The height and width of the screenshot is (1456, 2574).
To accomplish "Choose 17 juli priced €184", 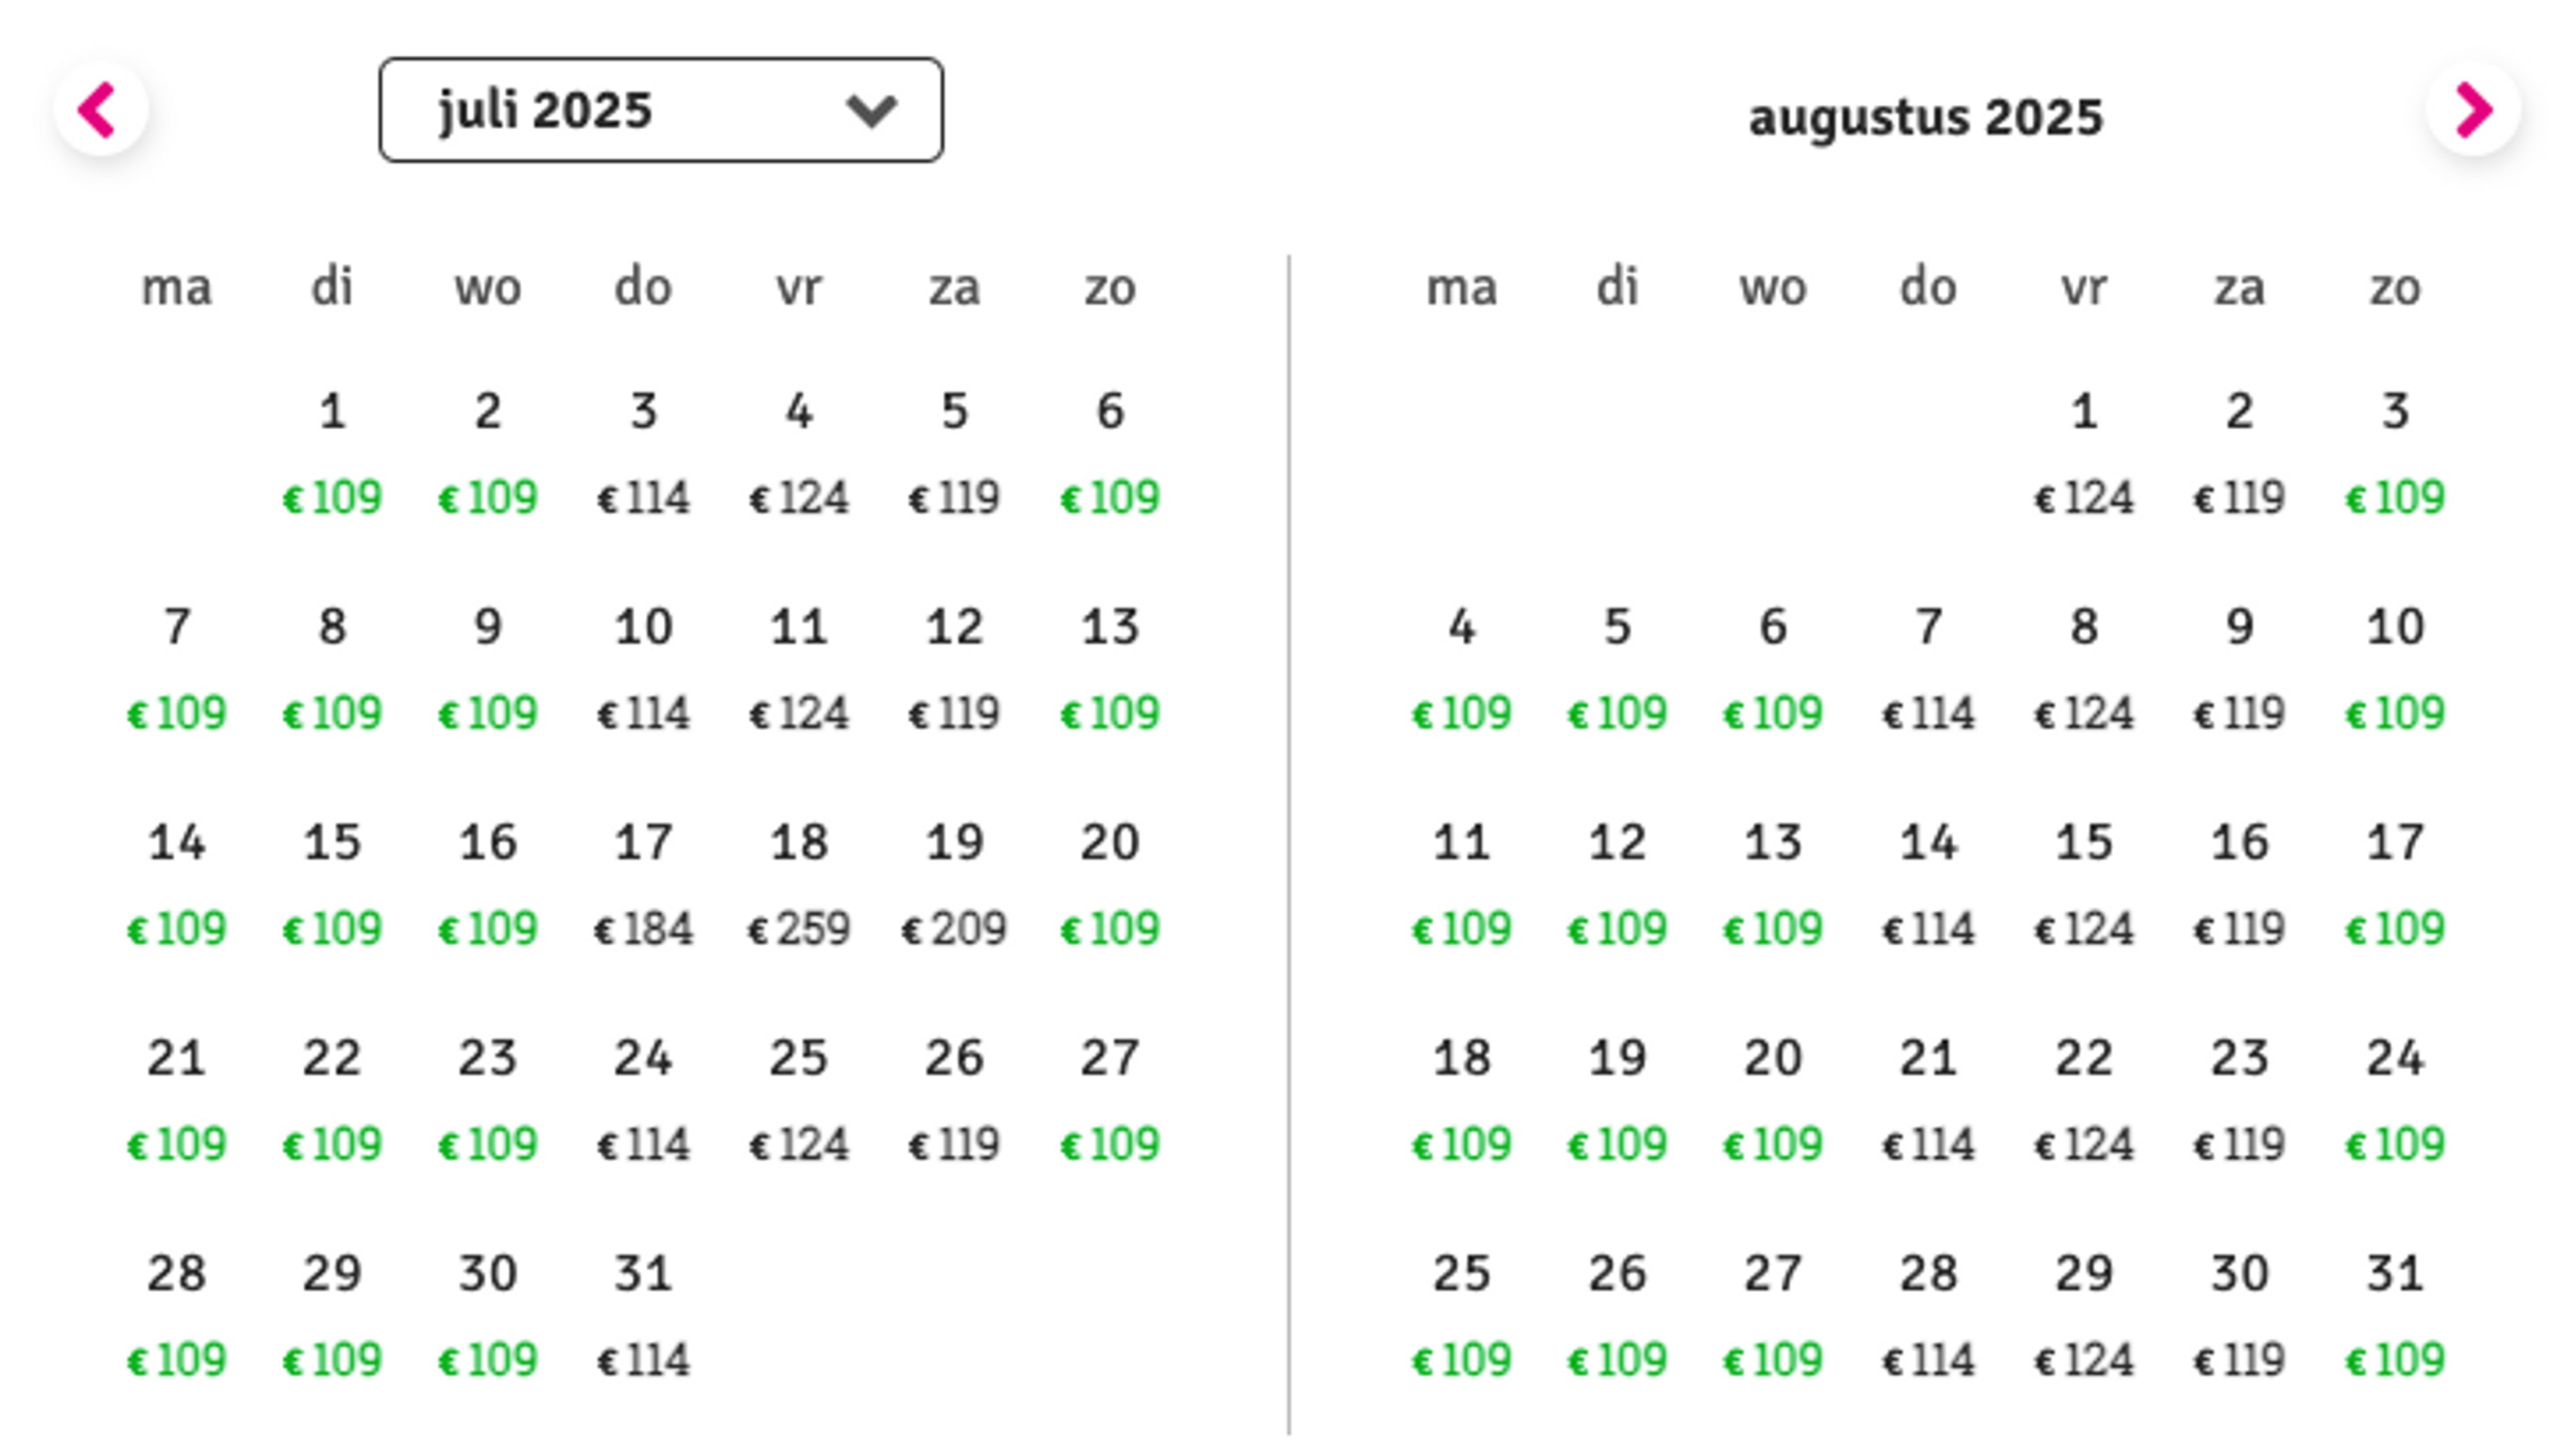I will point(643,884).
